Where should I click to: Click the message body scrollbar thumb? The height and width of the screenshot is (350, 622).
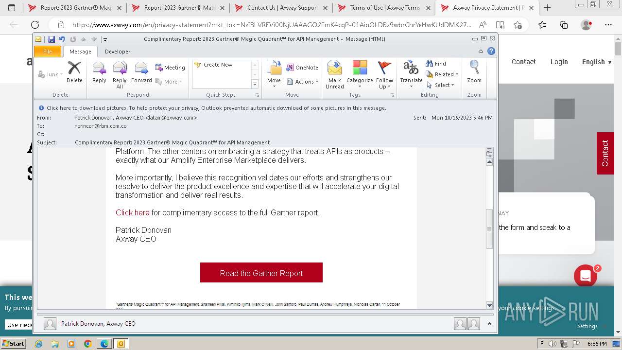489,229
